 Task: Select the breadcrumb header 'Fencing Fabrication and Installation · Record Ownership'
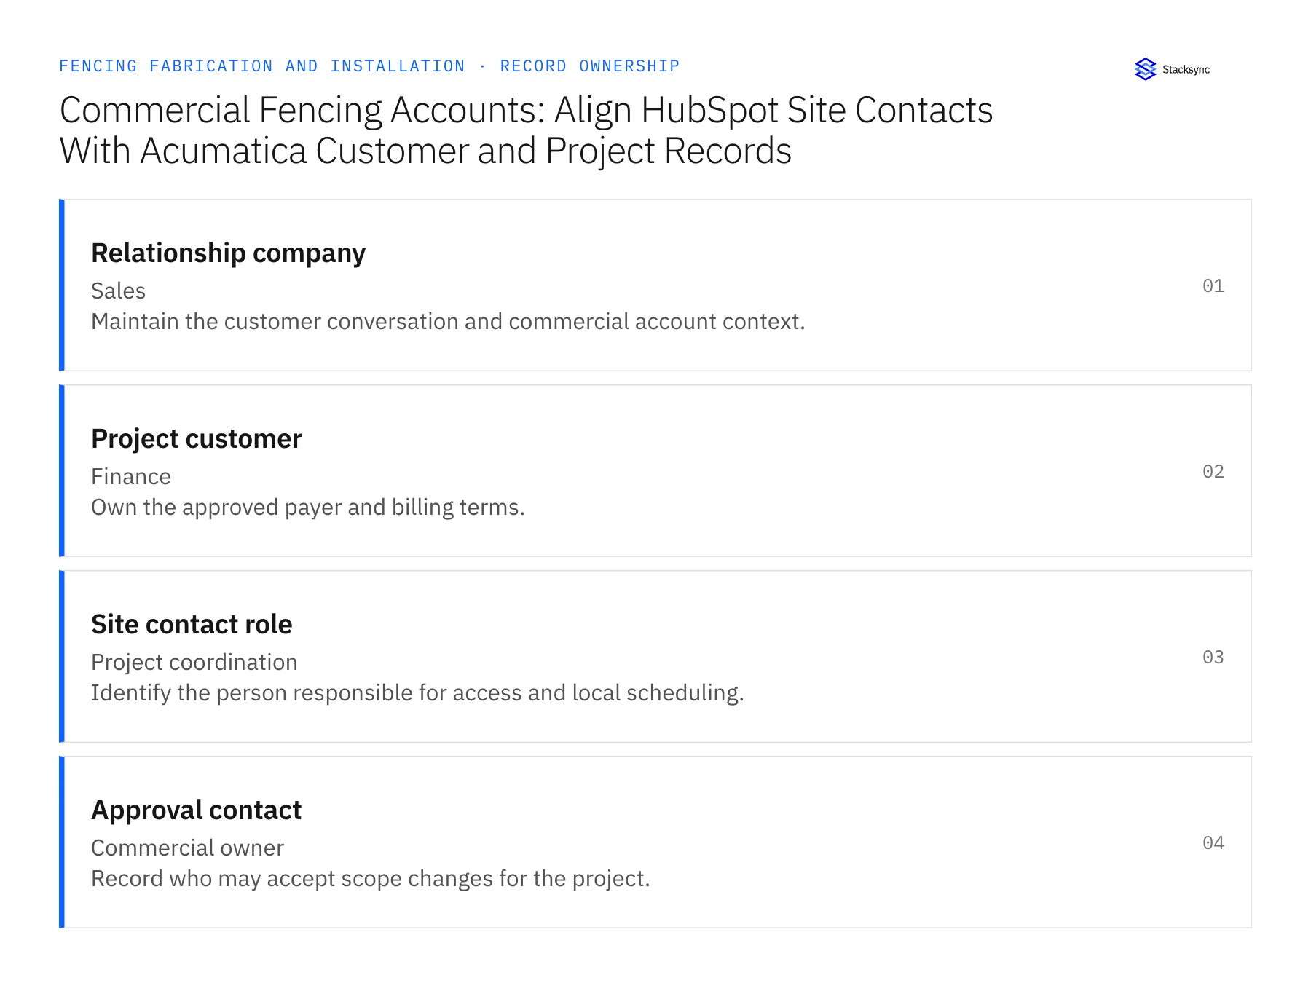pos(369,66)
